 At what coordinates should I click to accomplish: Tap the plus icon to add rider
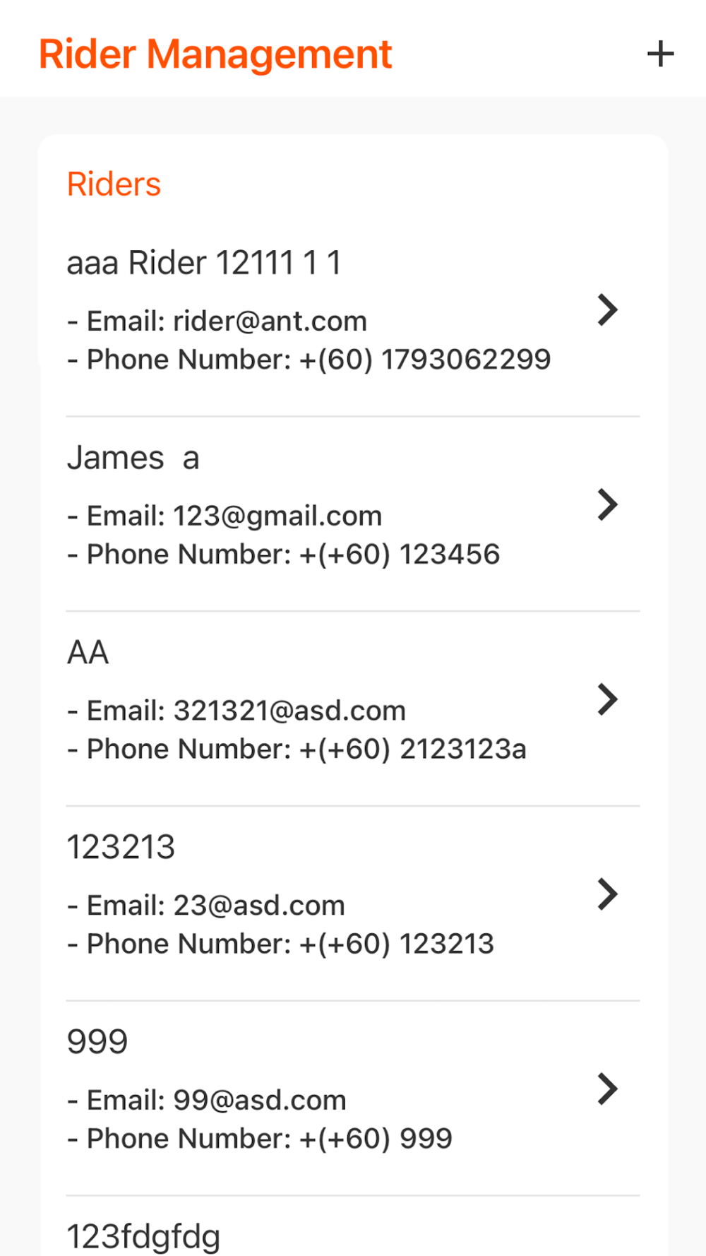click(x=660, y=54)
